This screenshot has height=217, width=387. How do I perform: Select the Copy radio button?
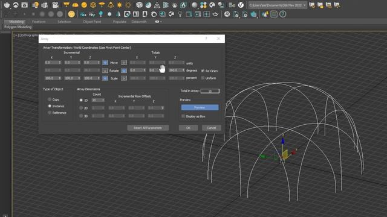point(50,99)
